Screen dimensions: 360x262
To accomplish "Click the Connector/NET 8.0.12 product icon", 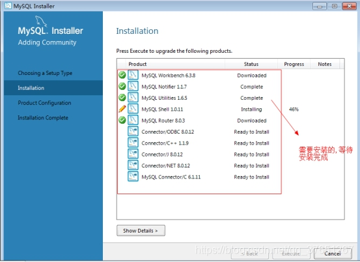I will (133, 165).
